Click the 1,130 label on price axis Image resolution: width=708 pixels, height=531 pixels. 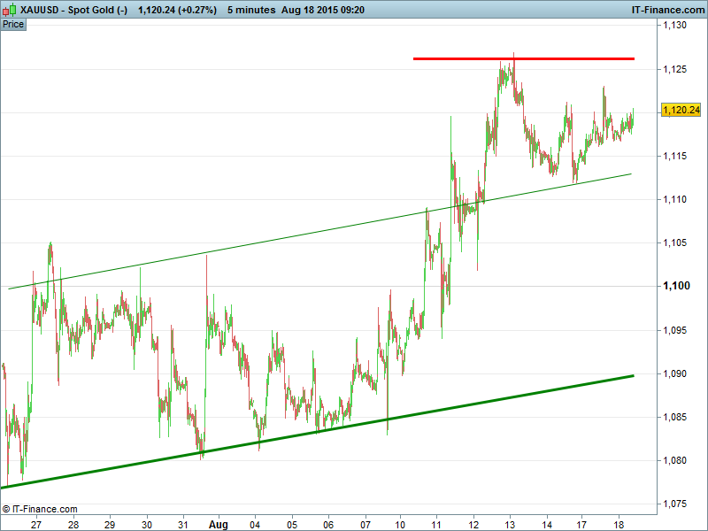675,26
